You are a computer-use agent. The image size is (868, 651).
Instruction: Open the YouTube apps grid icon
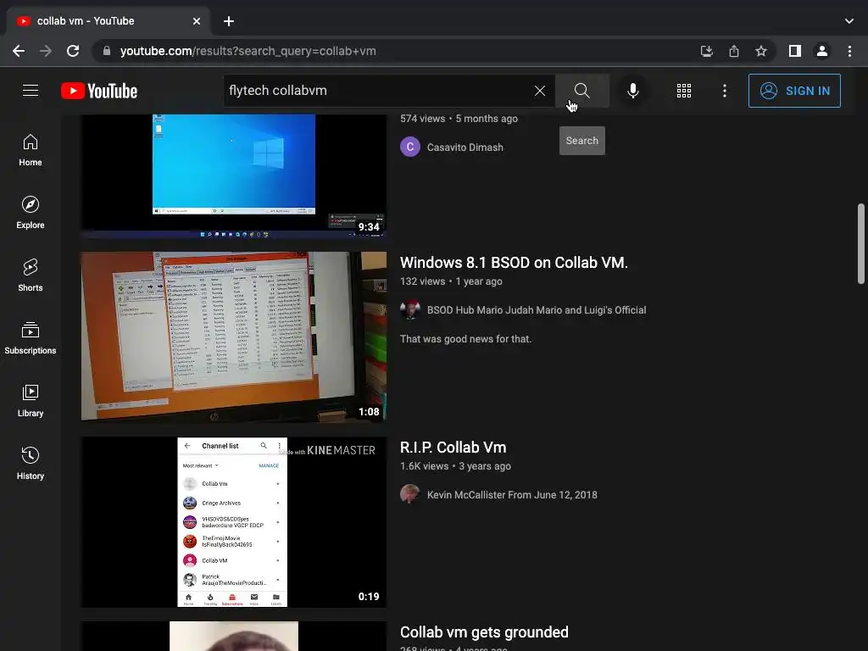684,91
